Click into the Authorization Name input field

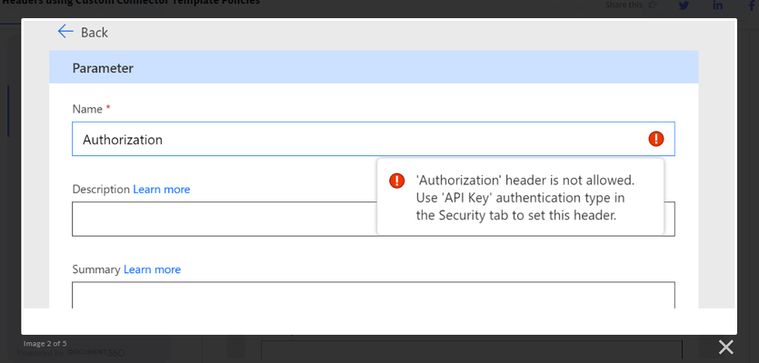click(374, 139)
